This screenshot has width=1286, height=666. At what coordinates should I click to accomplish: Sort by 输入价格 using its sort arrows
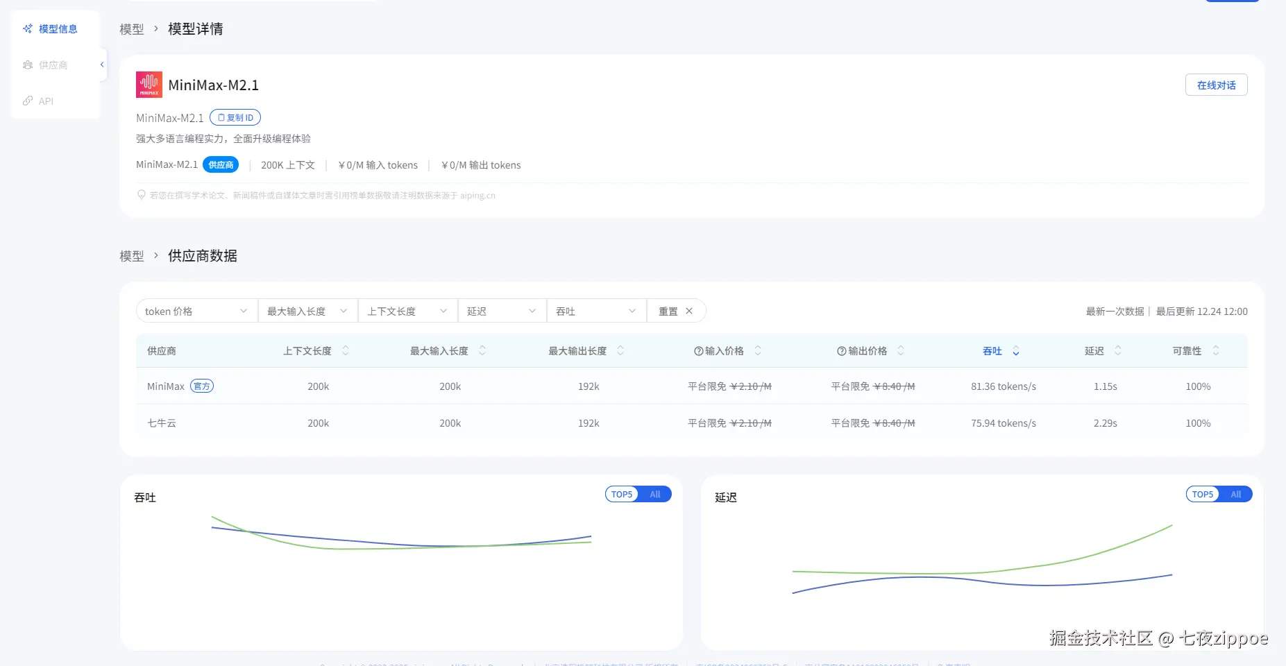[x=758, y=351]
